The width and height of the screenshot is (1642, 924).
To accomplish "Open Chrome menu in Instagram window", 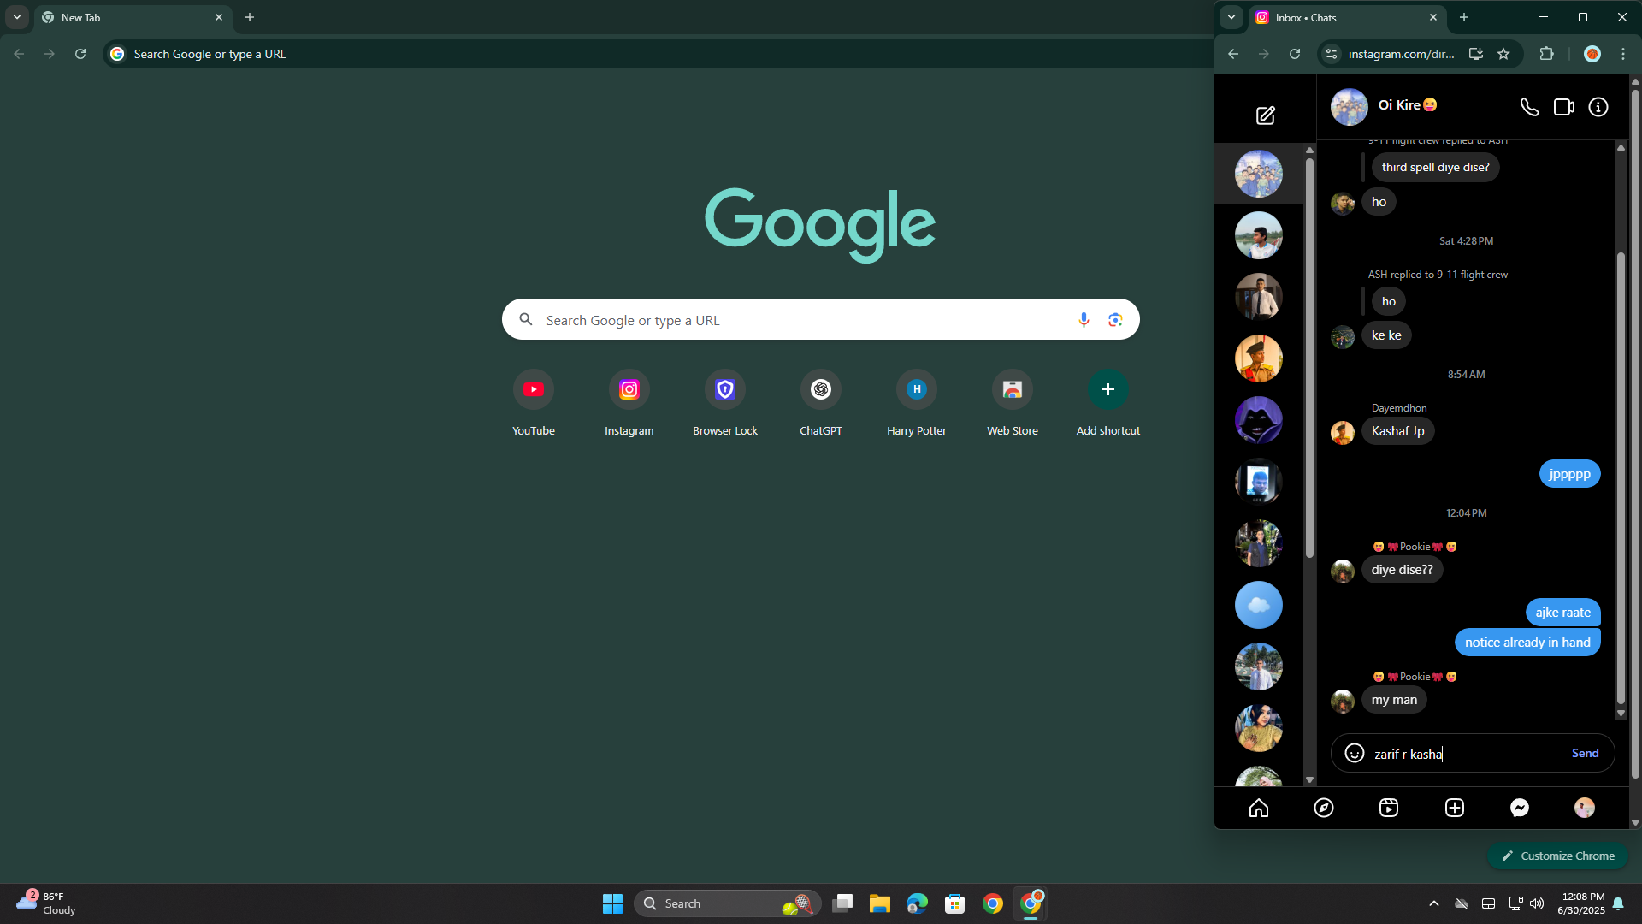I will point(1623,54).
